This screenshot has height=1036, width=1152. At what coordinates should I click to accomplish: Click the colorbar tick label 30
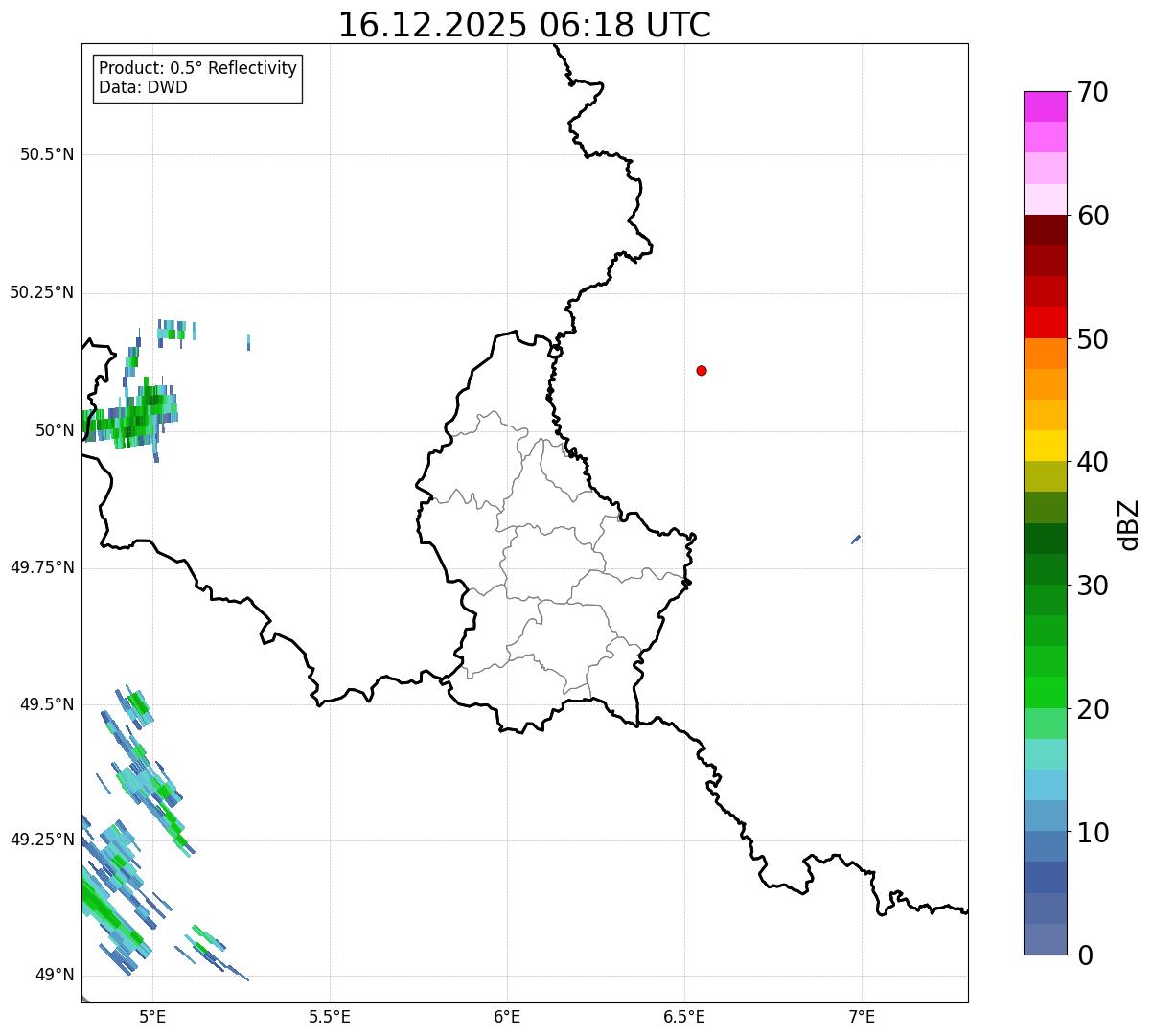[x=1093, y=586]
